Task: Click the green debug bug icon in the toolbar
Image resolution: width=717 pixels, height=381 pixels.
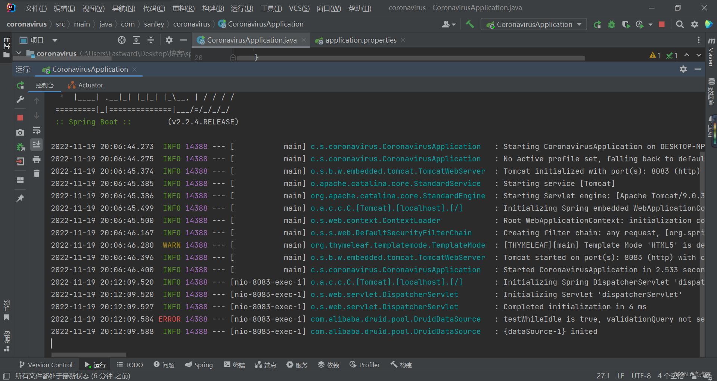Action: pyautogui.click(x=612, y=25)
